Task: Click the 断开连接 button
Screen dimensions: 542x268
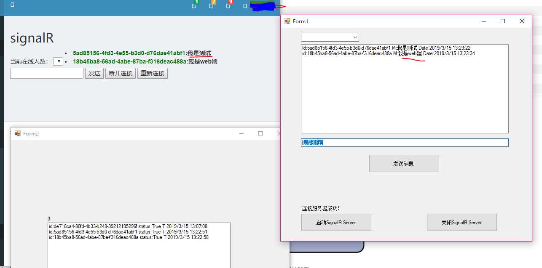Action: tap(121, 73)
